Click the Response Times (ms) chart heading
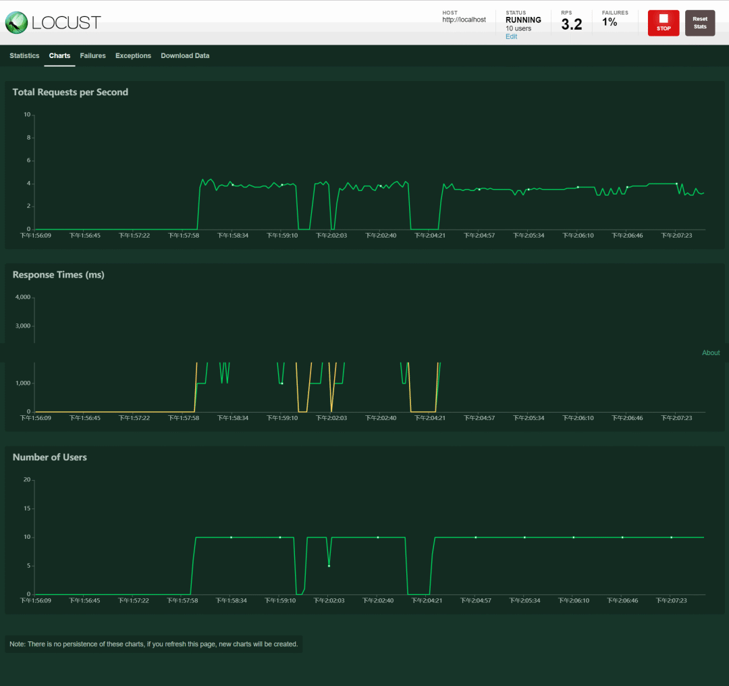The width and height of the screenshot is (729, 686). [x=58, y=274]
